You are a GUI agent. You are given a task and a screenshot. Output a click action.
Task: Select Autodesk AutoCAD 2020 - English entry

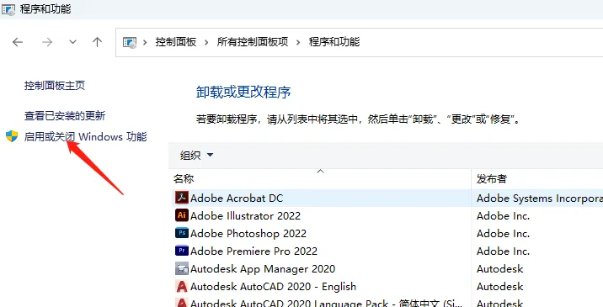coord(273,287)
